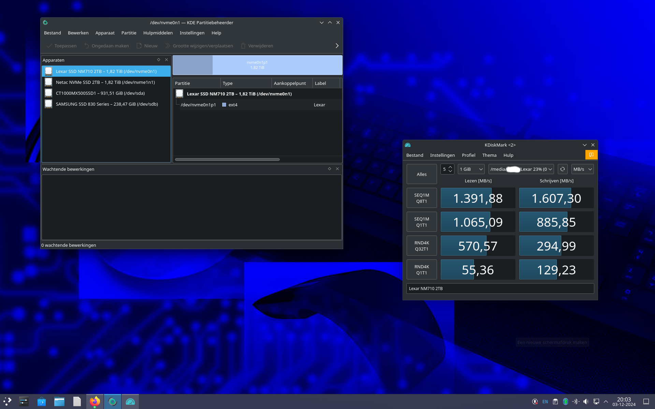Screen dimensions: 655x409
Task: Click the Toepassen checkmark toolbar button
Action: click(x=61, y=46)
